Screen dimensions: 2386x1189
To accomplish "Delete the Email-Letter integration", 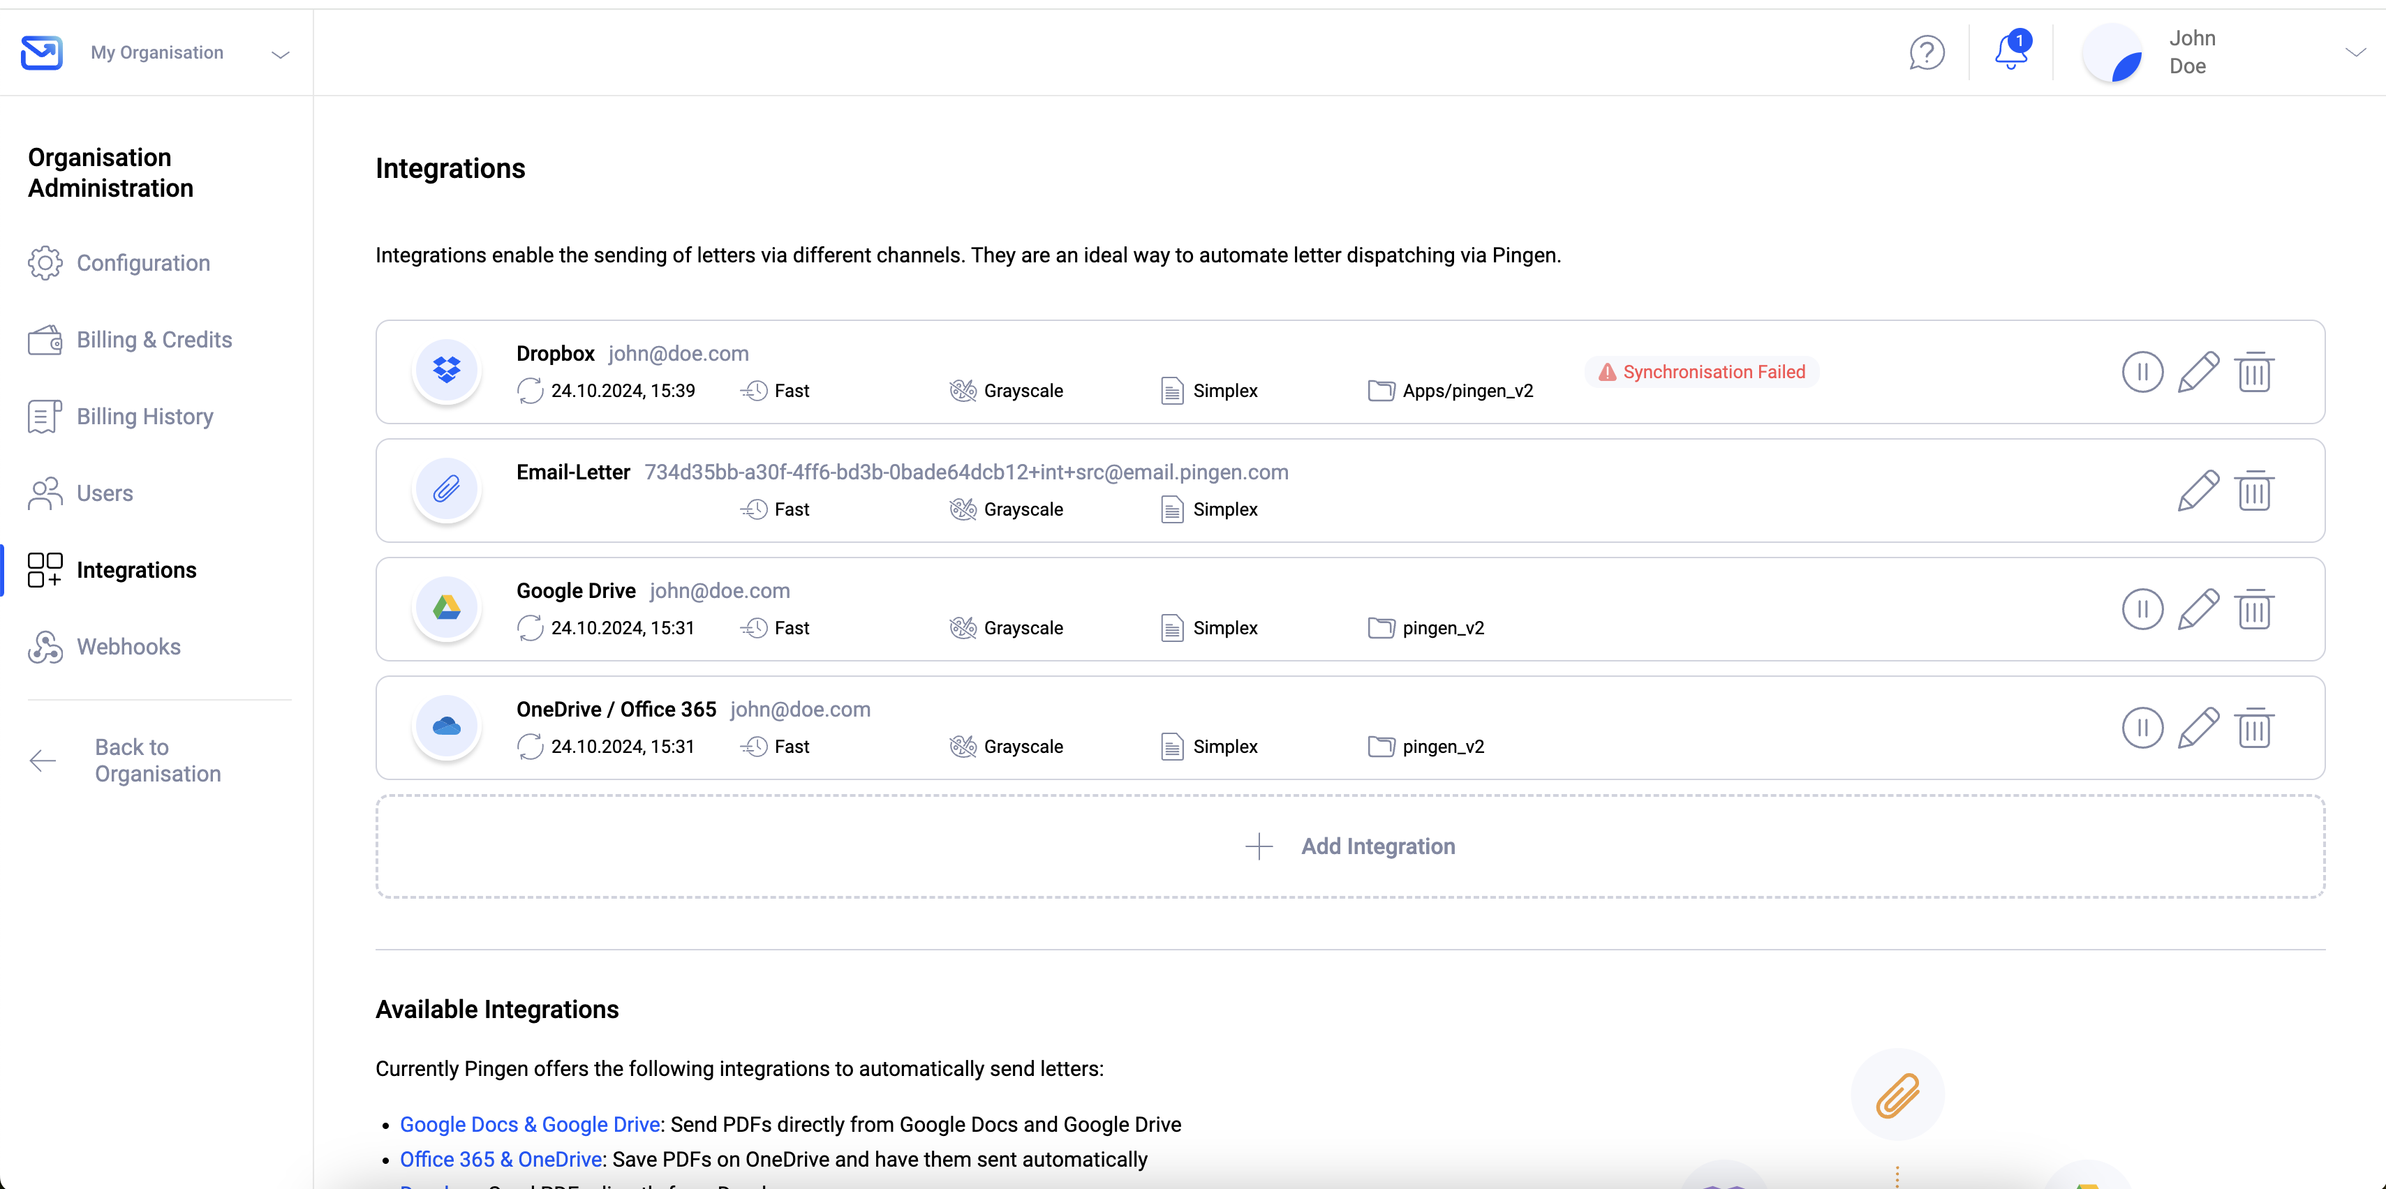I will coord(2255,491).
